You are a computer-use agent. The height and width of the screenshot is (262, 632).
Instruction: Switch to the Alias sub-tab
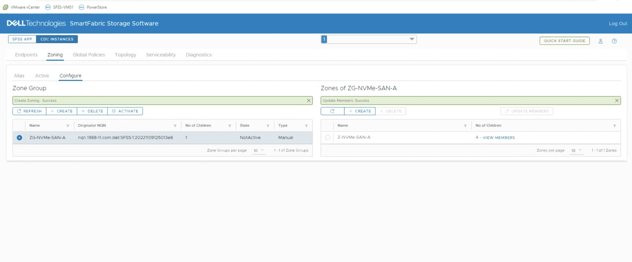click(19, 76)
